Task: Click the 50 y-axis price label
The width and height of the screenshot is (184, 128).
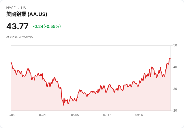Action: (175, 45)
